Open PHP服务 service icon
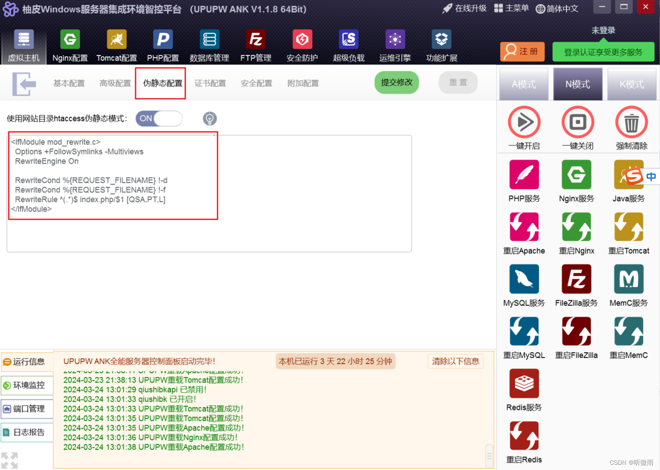The width and height of the screenshot is (660, 470). pyautogui.click(x=524, y=175)
